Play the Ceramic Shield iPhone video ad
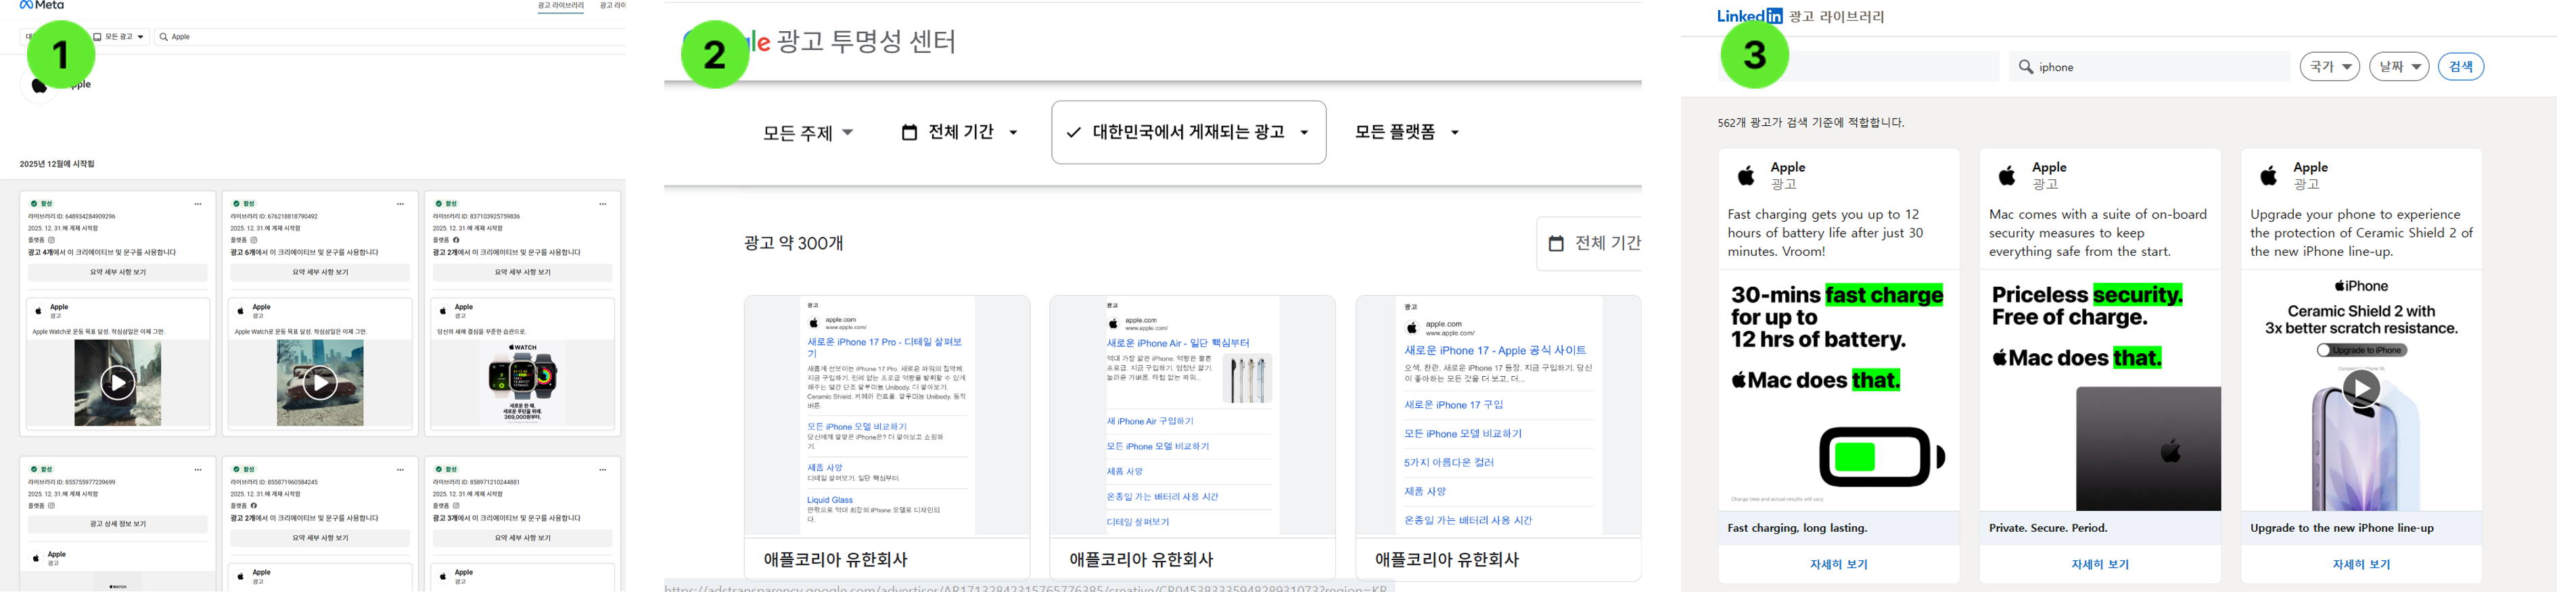Viewport: 2557px width, 592px height. (x=2360, y=388)
